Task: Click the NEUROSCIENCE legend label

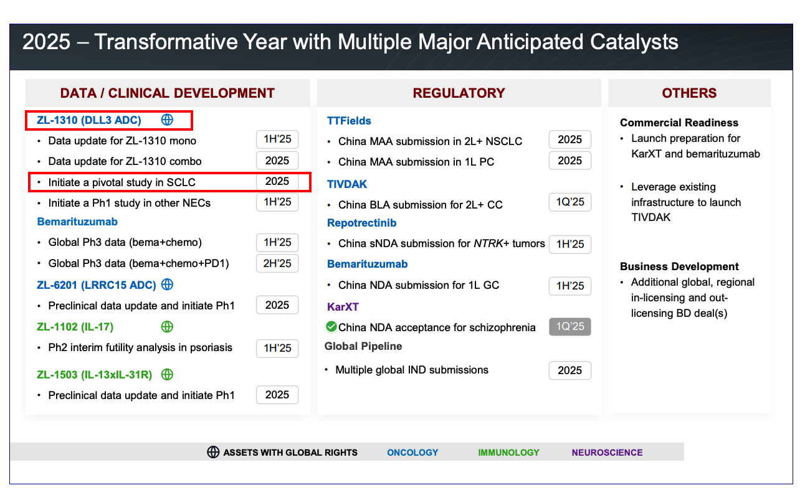Action: (x=607, y=453)
